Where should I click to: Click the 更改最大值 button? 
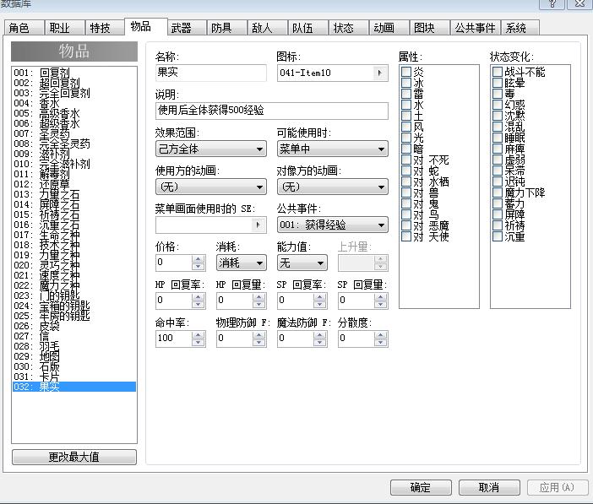pos(74,457)
